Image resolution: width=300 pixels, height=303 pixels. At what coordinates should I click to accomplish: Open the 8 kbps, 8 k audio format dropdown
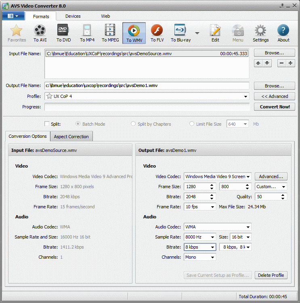(235, 247)
